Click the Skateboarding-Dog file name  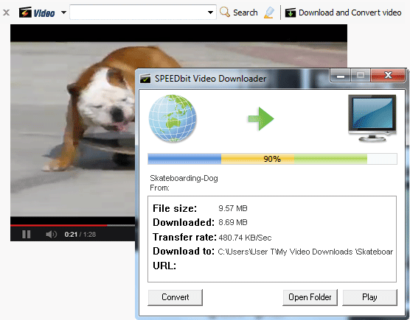(184, 178)
